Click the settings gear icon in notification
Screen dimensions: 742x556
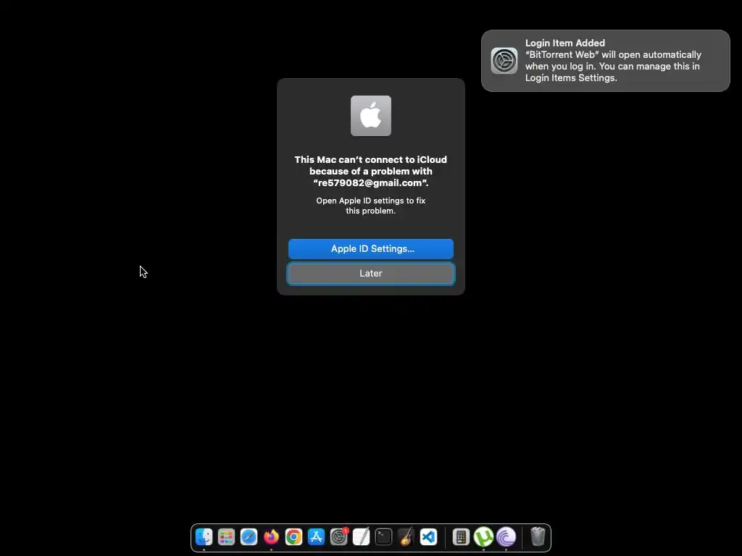click(x=504, y=61)
